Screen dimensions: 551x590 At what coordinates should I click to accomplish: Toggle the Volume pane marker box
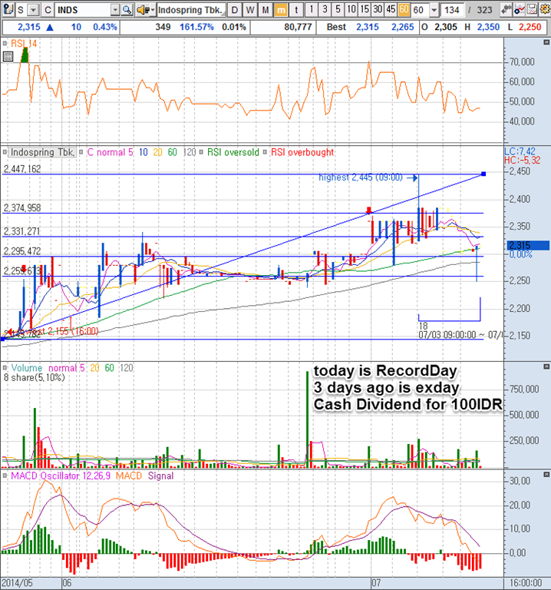[5, 368]
